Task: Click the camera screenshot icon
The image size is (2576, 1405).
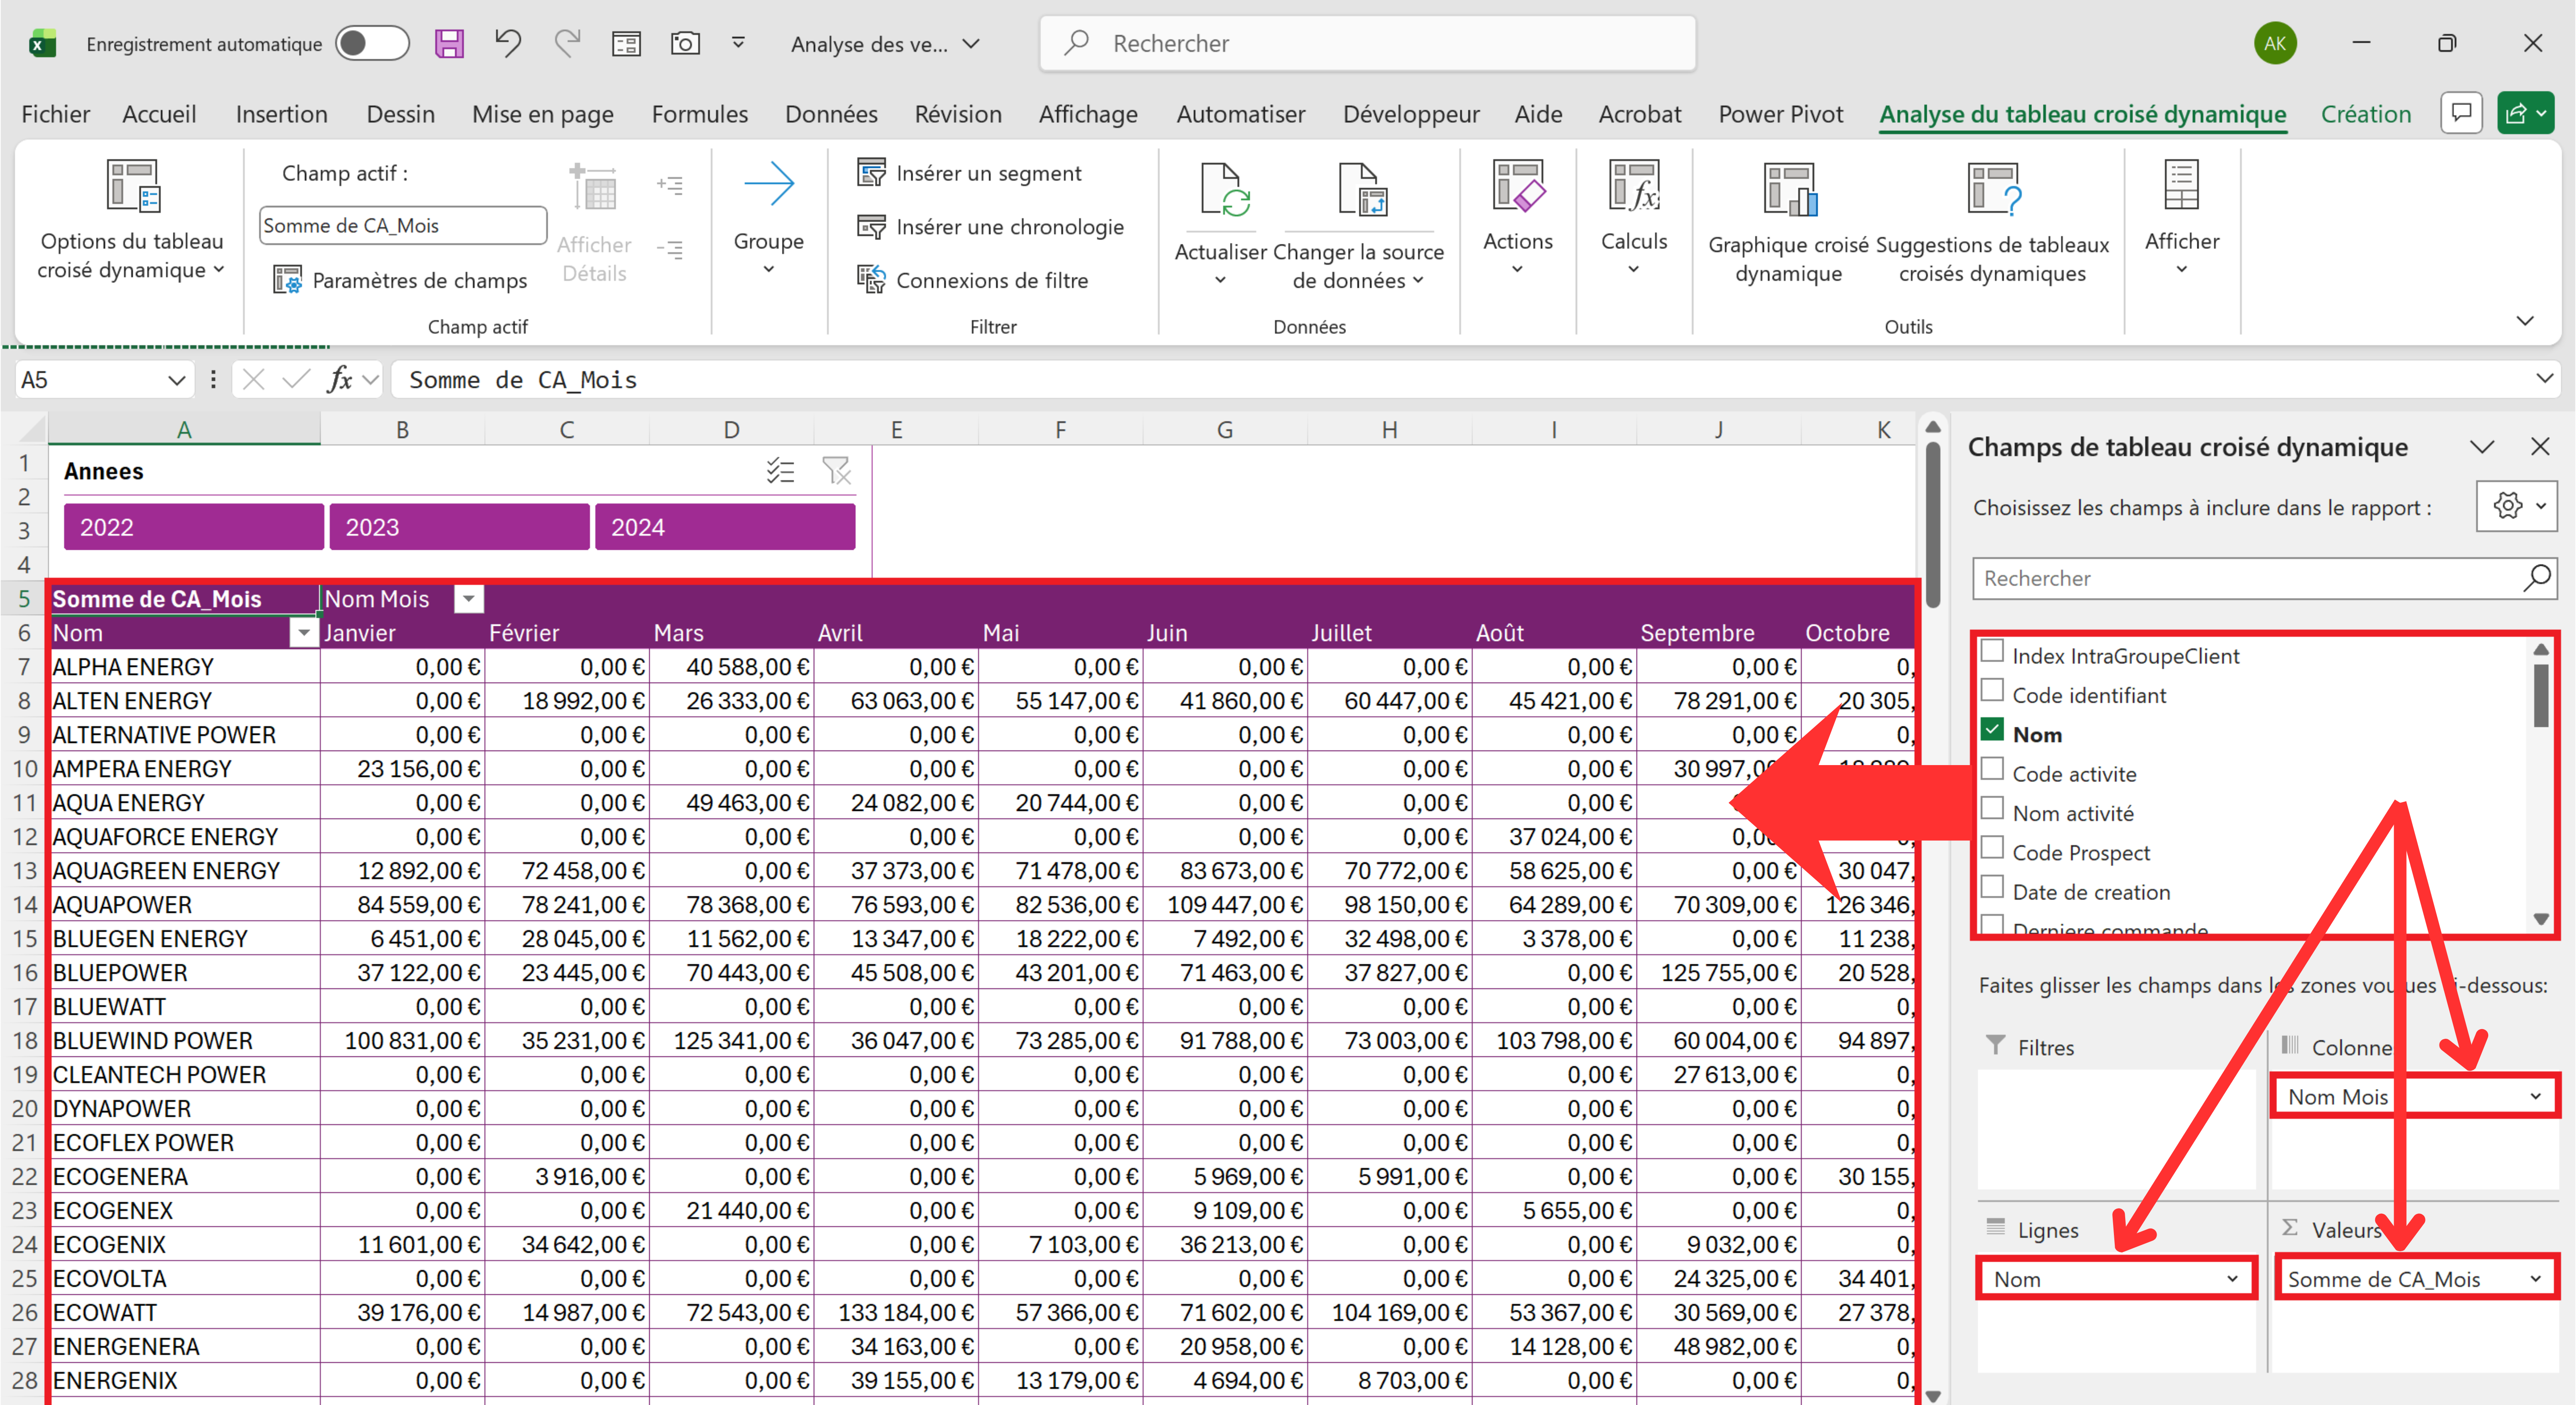Action: click(685, 43)
